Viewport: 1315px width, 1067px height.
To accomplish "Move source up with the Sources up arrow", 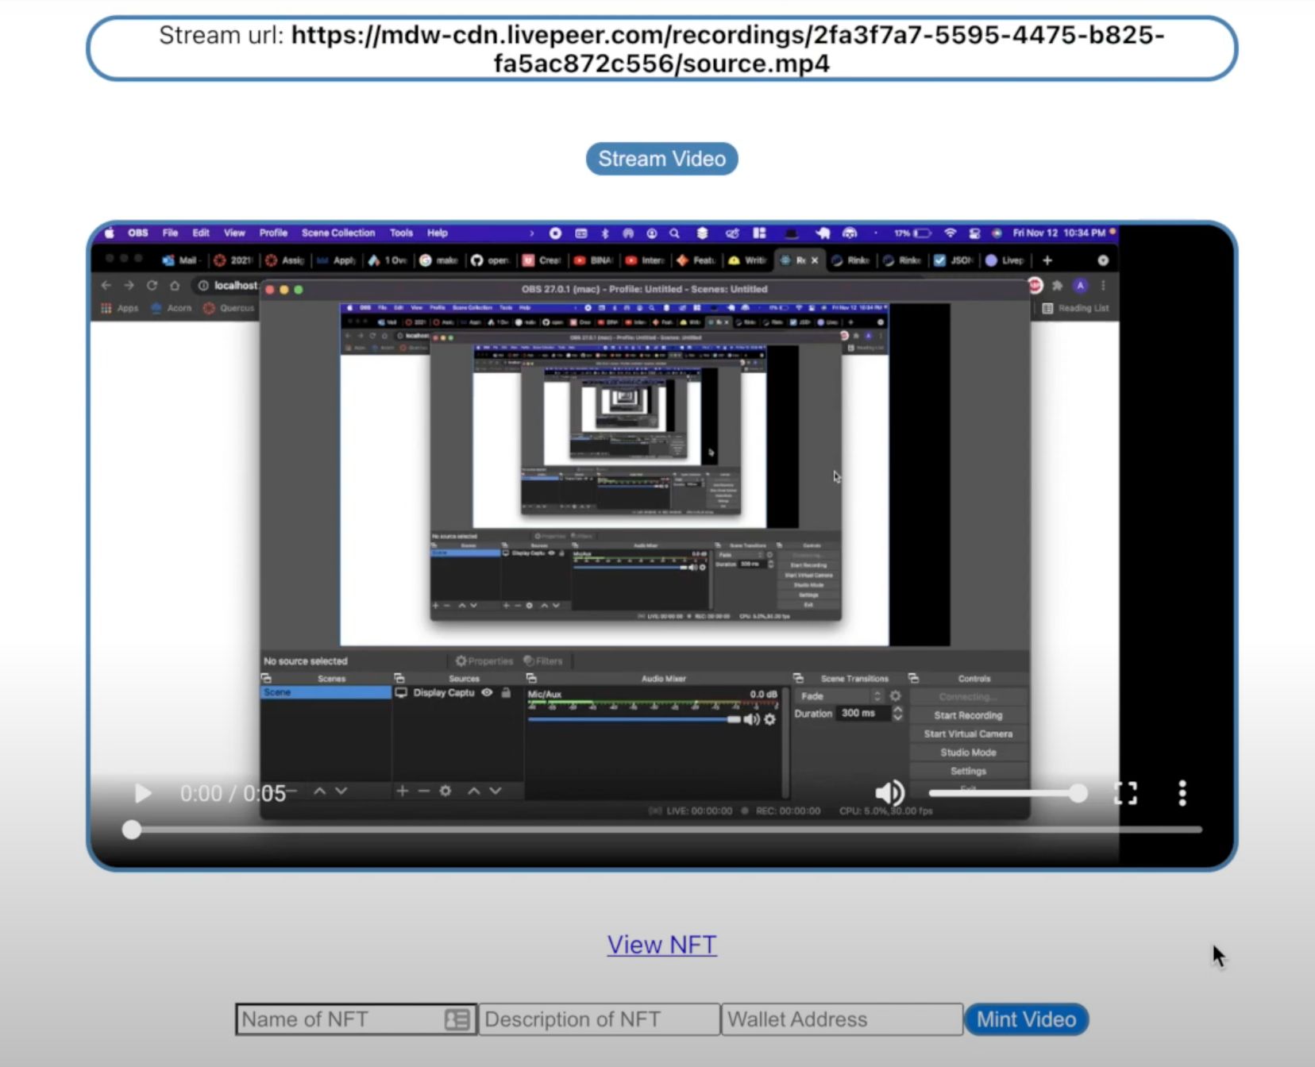I will (x=474, y=791).
